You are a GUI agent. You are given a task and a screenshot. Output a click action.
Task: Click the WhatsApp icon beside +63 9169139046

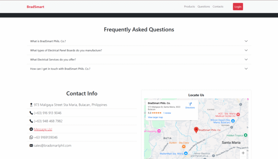[x=31, y=138]
